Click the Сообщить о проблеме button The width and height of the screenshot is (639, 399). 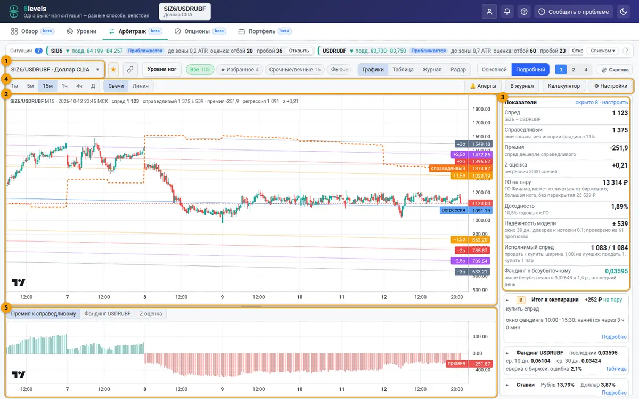[574, 12]
